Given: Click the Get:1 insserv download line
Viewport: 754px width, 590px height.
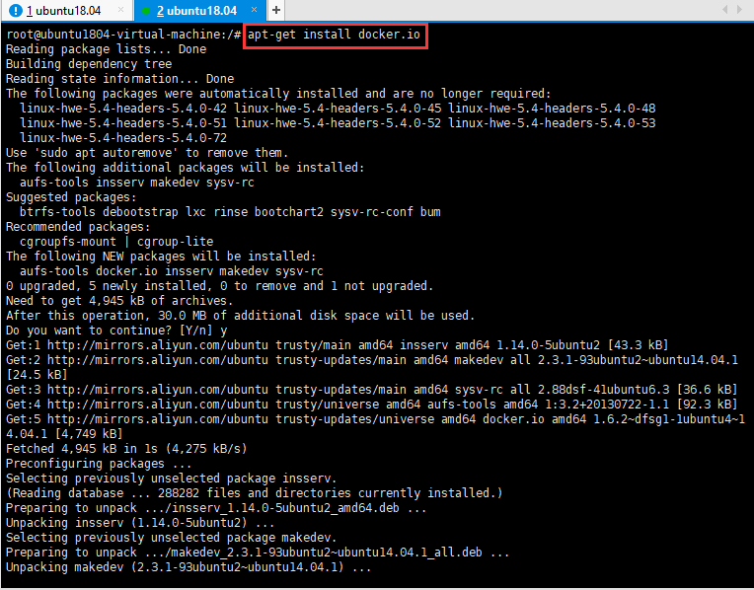Looking at the screenshot, I should coord(338,345).
